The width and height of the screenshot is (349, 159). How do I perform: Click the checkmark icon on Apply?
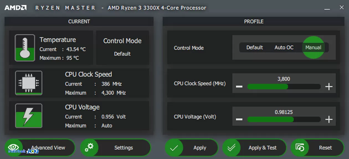click(174, 148)
